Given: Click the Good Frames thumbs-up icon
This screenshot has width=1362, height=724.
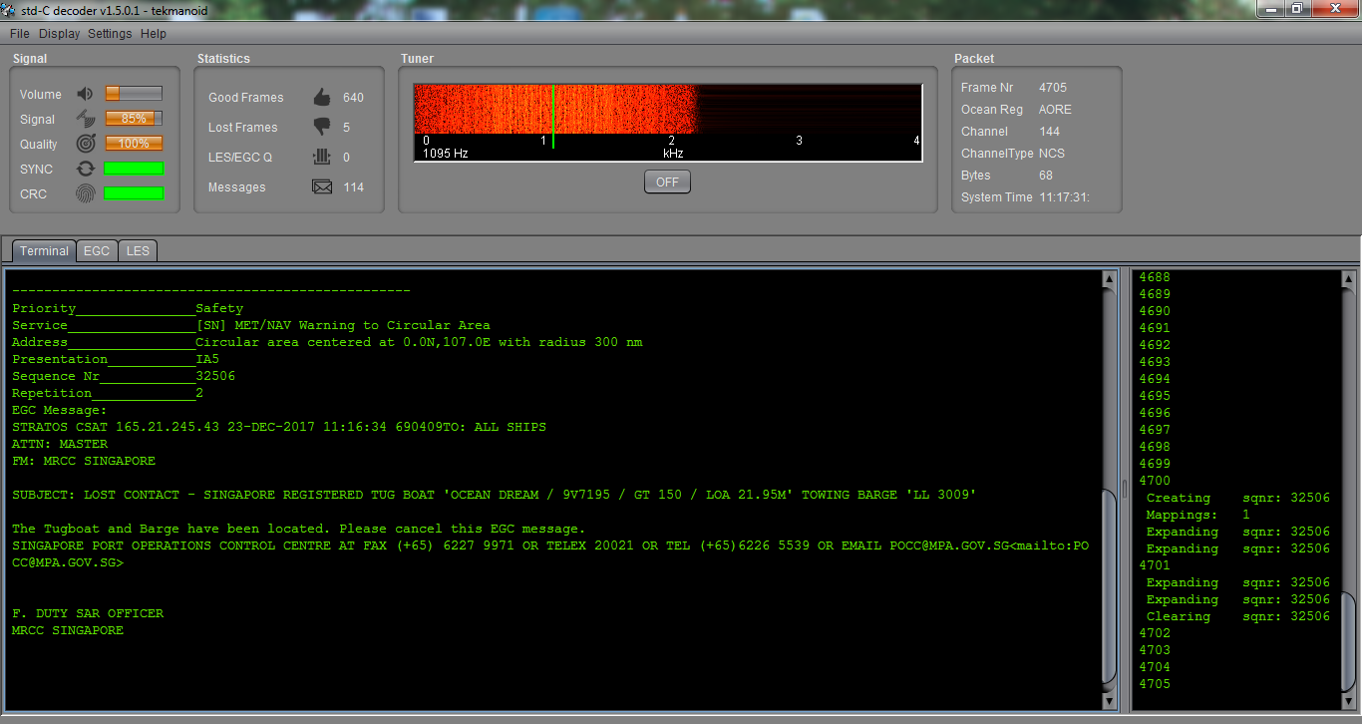Looking at the screenshot, I should pos(322,97).
